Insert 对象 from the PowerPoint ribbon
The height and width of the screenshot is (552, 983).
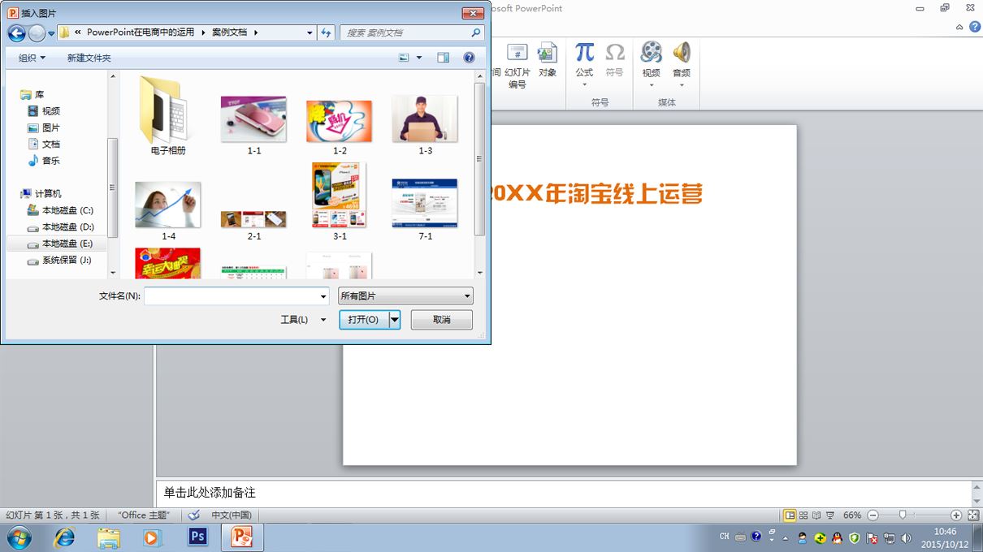pos(548,60)
